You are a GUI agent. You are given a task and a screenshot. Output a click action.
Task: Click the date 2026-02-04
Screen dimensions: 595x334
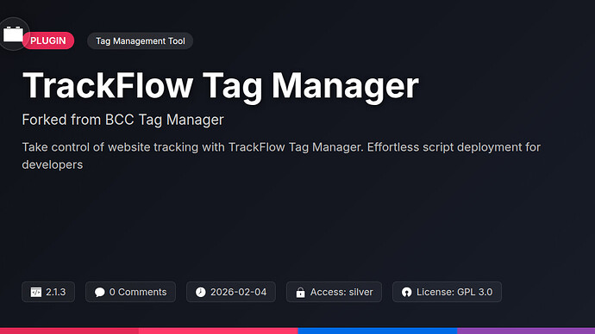[238, 292]
